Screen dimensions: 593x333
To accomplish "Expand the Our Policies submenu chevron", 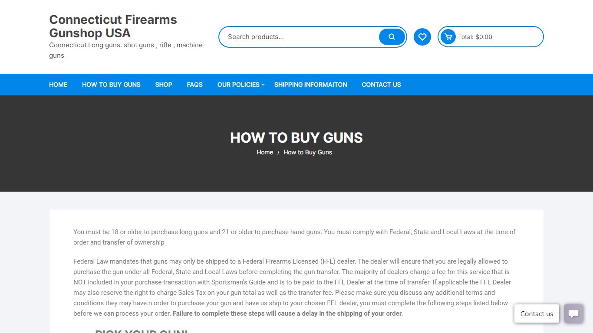I will tap(263, 85).
